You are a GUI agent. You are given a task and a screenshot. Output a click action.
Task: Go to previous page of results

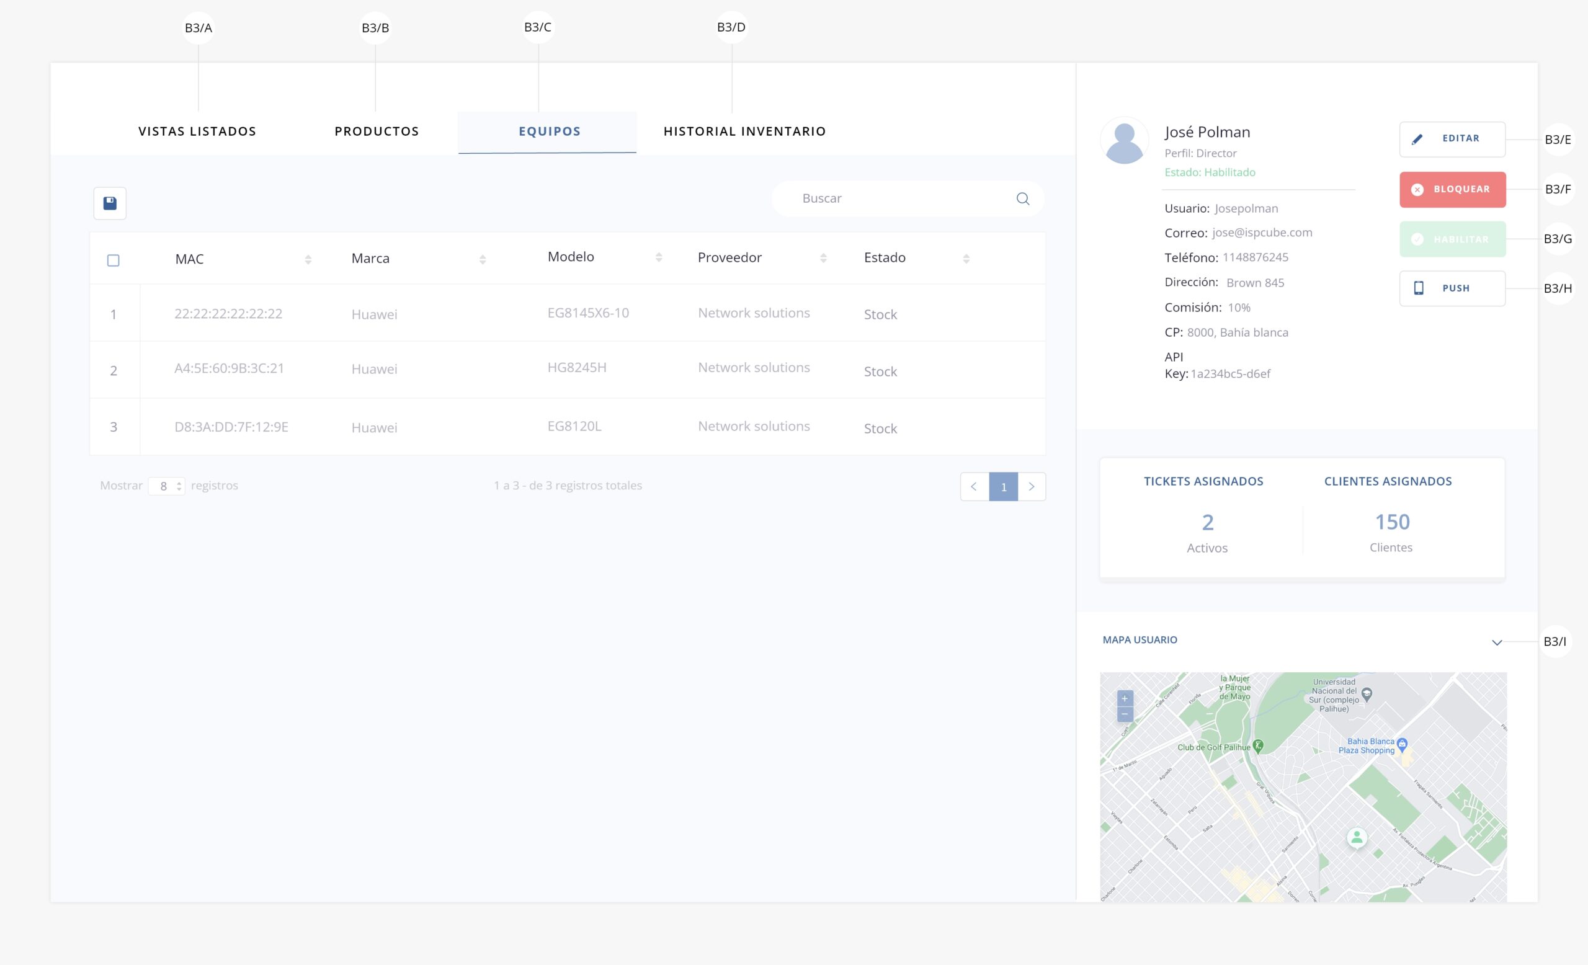tap(974, 487)
